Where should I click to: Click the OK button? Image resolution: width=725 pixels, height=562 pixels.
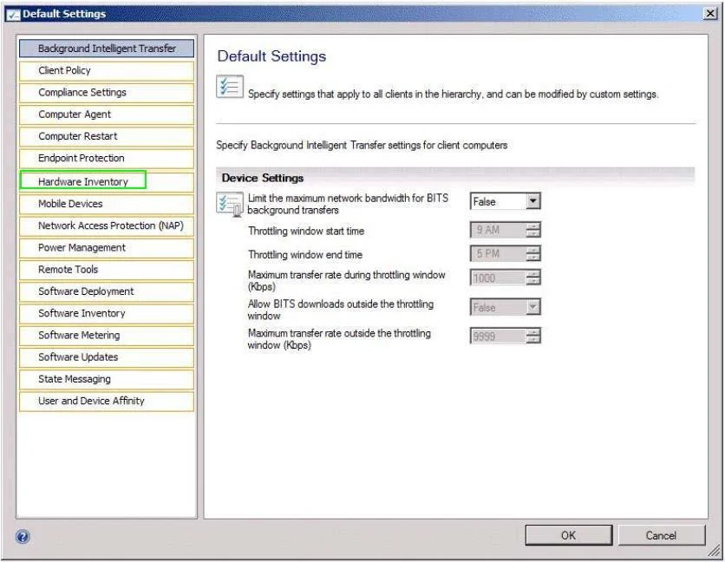[569, 536]
